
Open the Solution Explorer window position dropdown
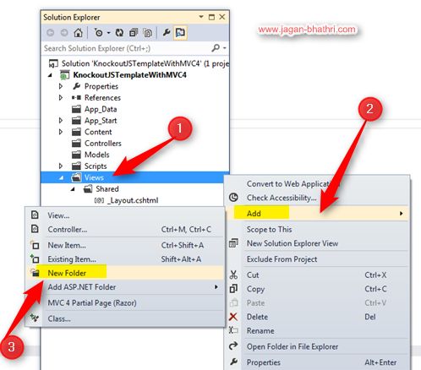(x=201, y=17)
